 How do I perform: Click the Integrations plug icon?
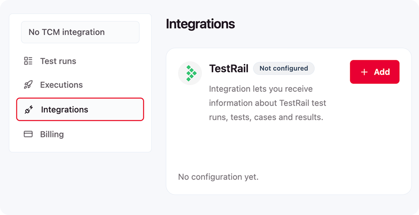[29, 110]
